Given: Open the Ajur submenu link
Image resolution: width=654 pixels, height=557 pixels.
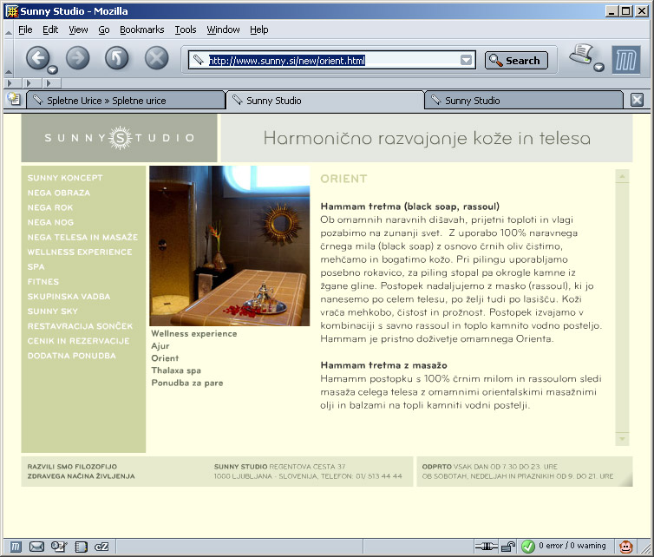Looking at the screenshot, I should point(160,346).
